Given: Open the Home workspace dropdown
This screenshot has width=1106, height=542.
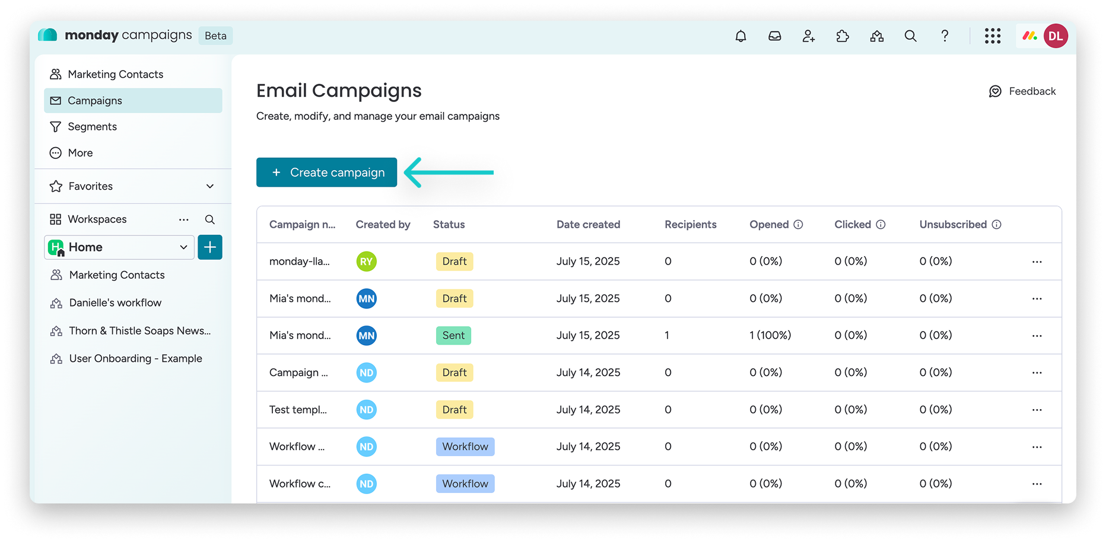Looking at the screenshot, I should point(119,247).
